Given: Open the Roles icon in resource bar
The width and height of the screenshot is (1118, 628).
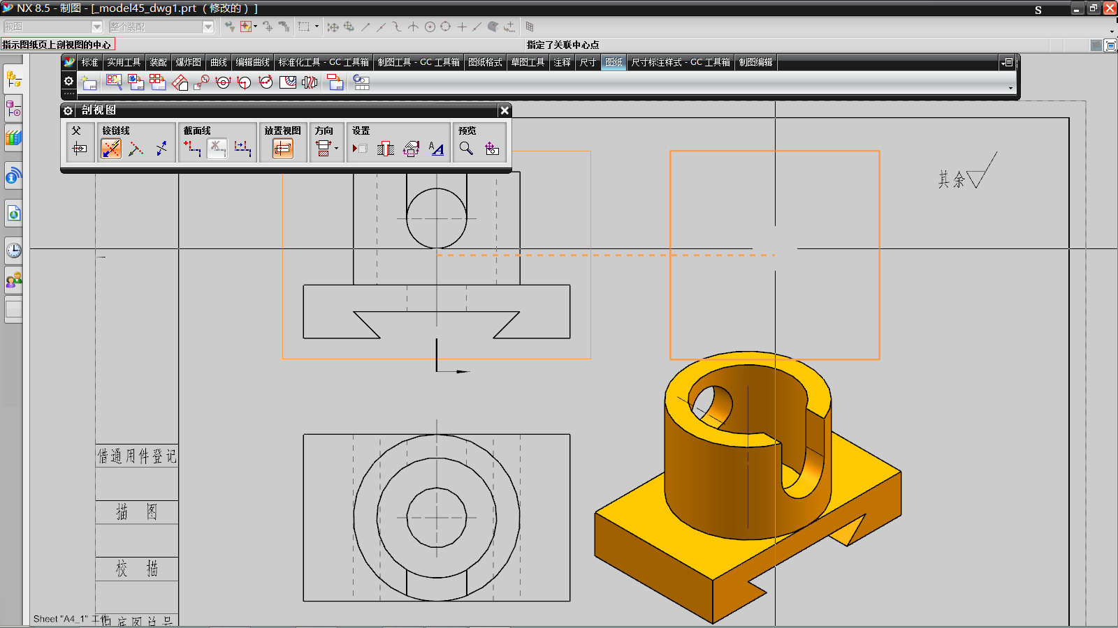Looking at the screenshot, I should pyautogui.click(x=13, y=280).
